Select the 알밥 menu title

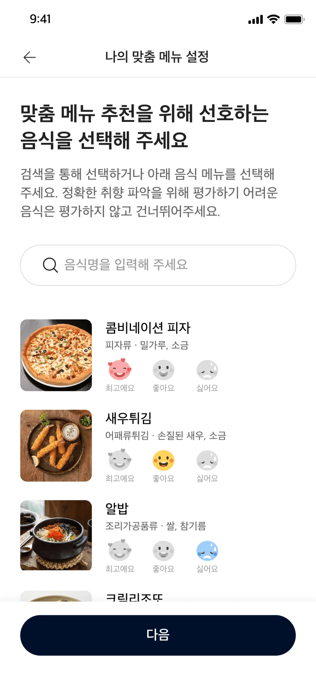pyautogui.click(x=117, y=508)
